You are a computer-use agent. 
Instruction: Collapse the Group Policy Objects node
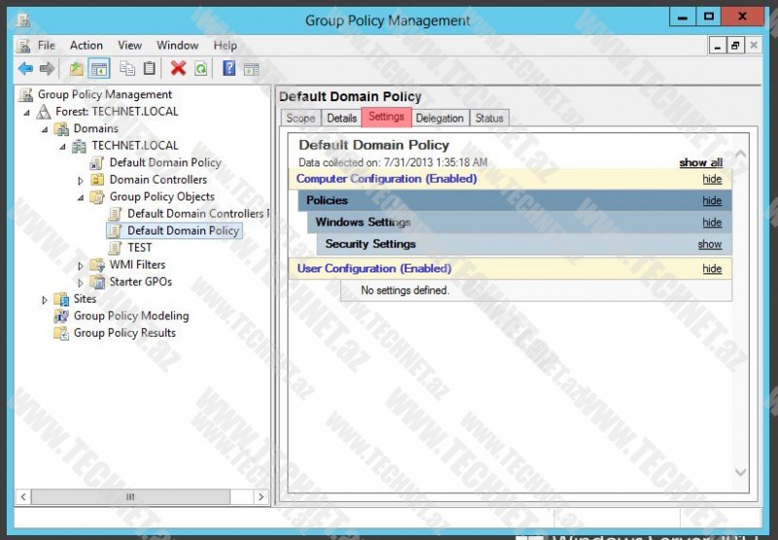[81, 197]
